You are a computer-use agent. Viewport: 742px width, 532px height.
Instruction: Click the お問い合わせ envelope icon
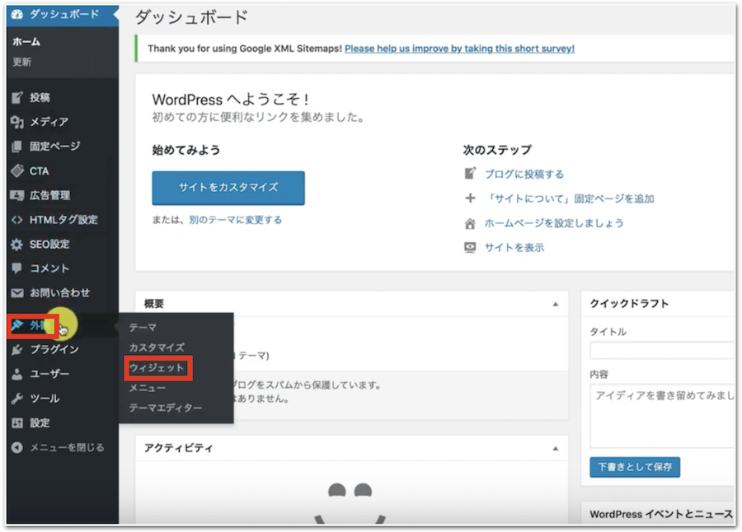point(16,293)
